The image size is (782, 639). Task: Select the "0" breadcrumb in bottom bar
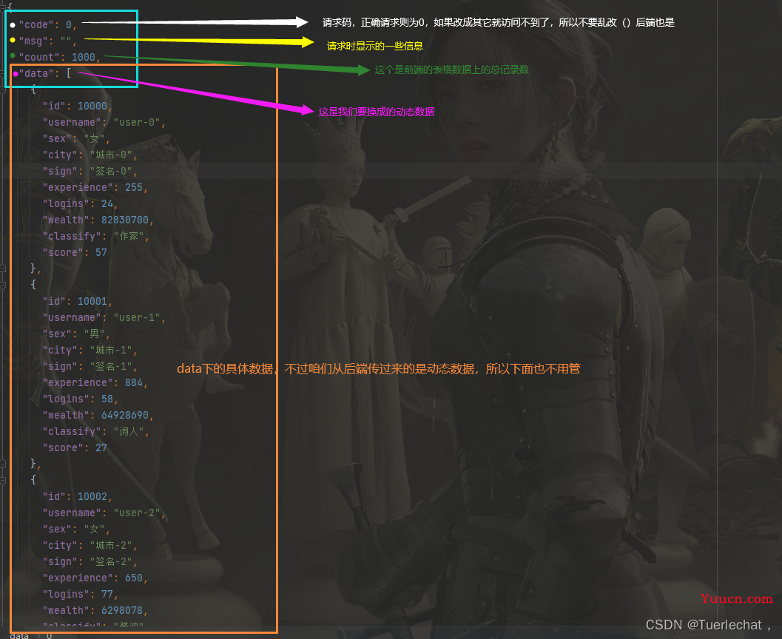(49, 635)
